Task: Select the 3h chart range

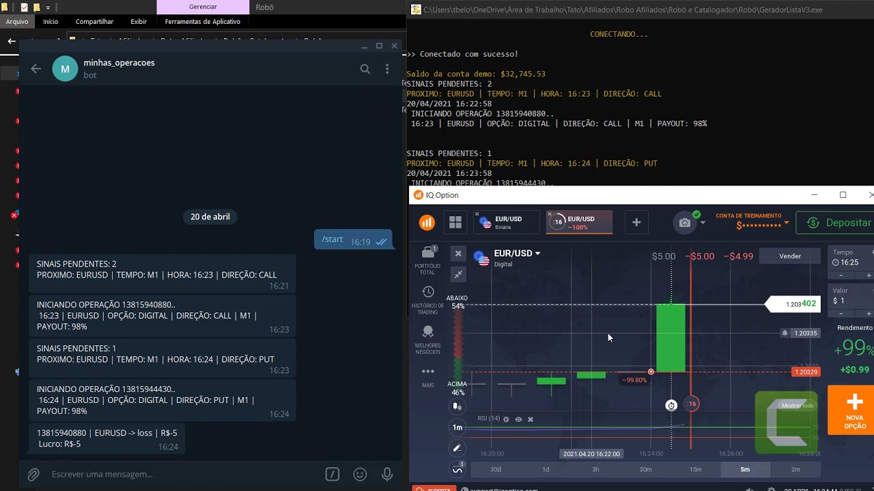Action: click(x=595, y=469)
